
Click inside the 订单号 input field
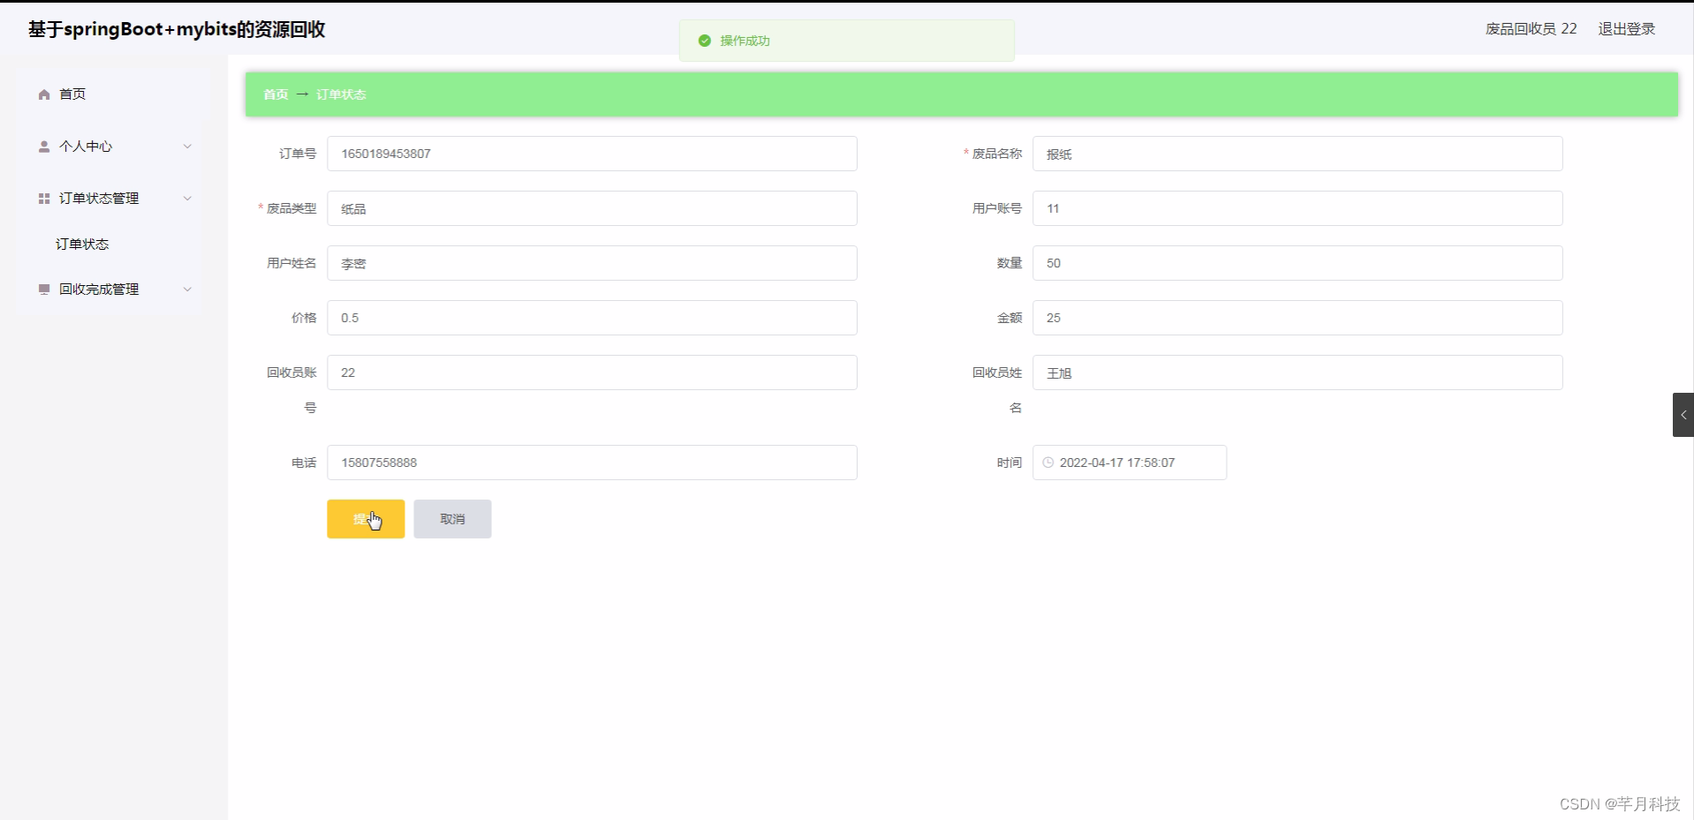[x=592, y=153]
